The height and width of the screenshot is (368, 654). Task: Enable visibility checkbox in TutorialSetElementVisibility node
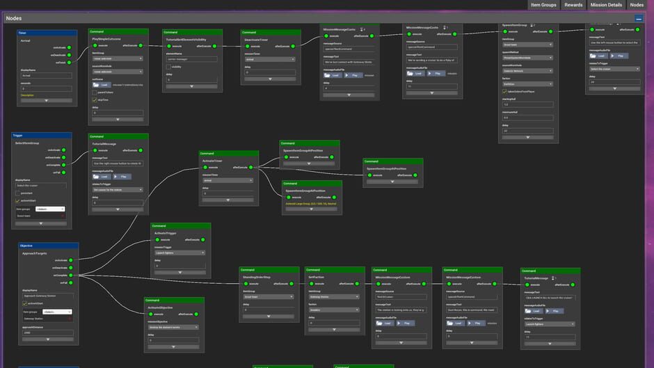coord(168,67)
